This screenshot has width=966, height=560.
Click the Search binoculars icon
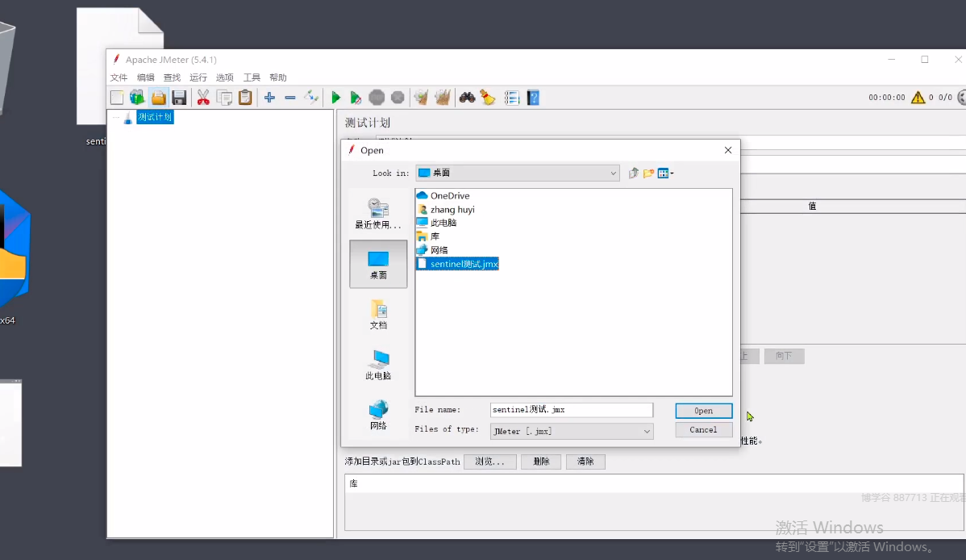(x=467, y=98)
